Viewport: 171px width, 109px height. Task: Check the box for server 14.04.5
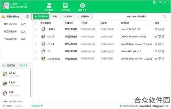click(x=36, y=29)
